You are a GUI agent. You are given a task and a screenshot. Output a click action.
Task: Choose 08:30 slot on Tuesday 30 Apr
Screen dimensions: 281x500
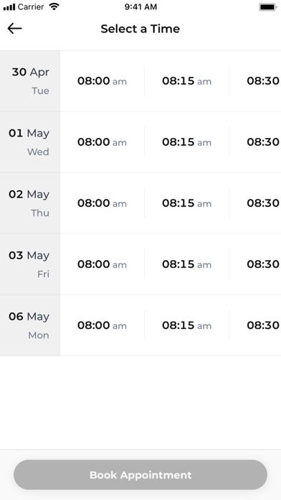coord(255,81)
